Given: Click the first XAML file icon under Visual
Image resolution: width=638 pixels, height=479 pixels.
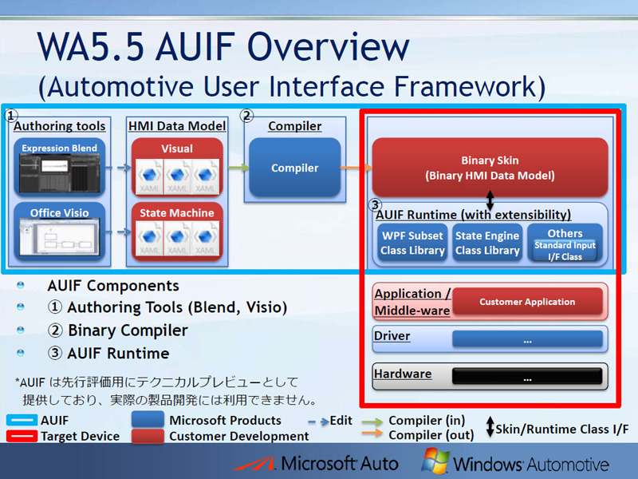Looking at the screenshot, I should point(149,176).
